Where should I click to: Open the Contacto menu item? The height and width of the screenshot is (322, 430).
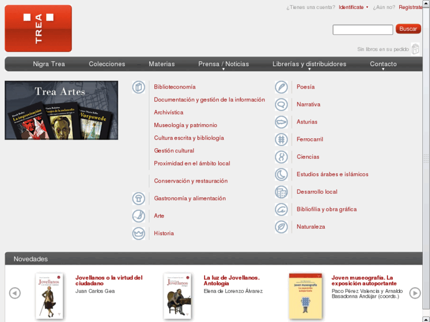coord(383,64)
